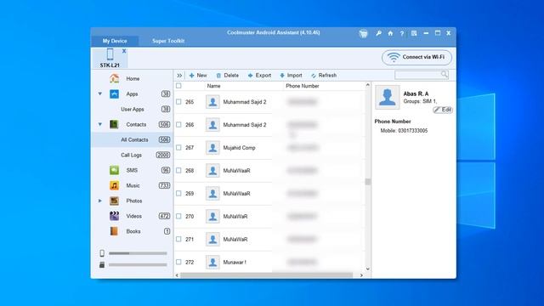The height and width of the screenshot is (306, 544).
Task: Click phone storage icon at sidebar bottom
Action: tap(102, 253)
